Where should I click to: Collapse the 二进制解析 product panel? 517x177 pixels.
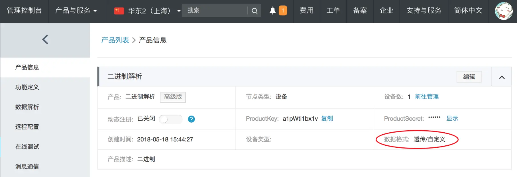(x=502, y=77)
